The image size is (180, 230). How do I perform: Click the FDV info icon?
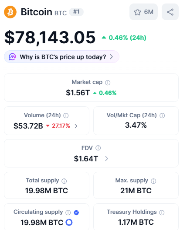pyautogui.click(x=98, y=148)
